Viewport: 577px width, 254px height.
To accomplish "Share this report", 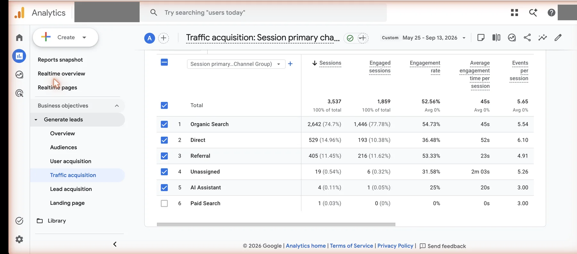I will point(527,38).
